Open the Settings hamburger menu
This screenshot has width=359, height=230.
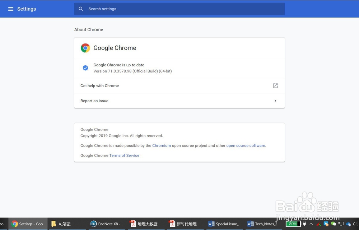point(11,9)
